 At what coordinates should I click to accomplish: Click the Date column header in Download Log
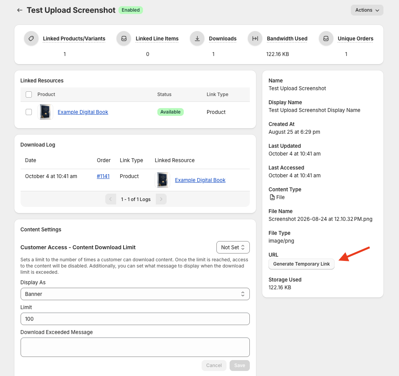[x=31, y=161]
